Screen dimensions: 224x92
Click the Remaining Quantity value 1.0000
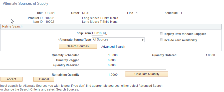point(113,75)
